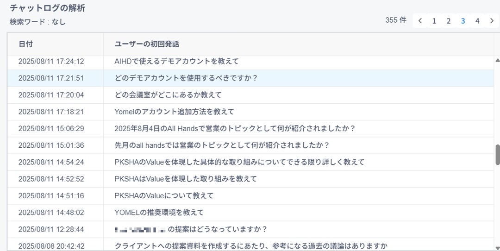This screenshot has width=500, height=251.
Task: Open the YOMELの推奨環境 row
Action: pyautogui.click(x=159, y=213)
